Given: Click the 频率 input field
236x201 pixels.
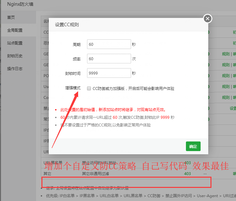Looking at the screenshot, I should point(109,59).
